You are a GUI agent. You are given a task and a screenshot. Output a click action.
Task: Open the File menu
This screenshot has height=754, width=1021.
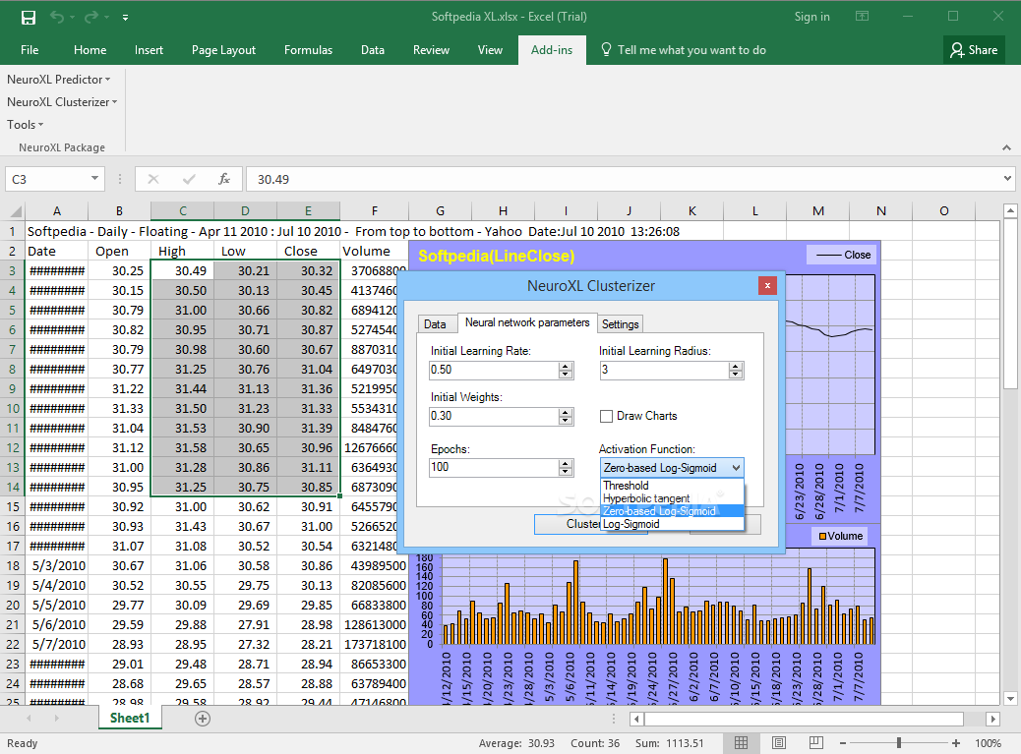click(x=30, y=50)
